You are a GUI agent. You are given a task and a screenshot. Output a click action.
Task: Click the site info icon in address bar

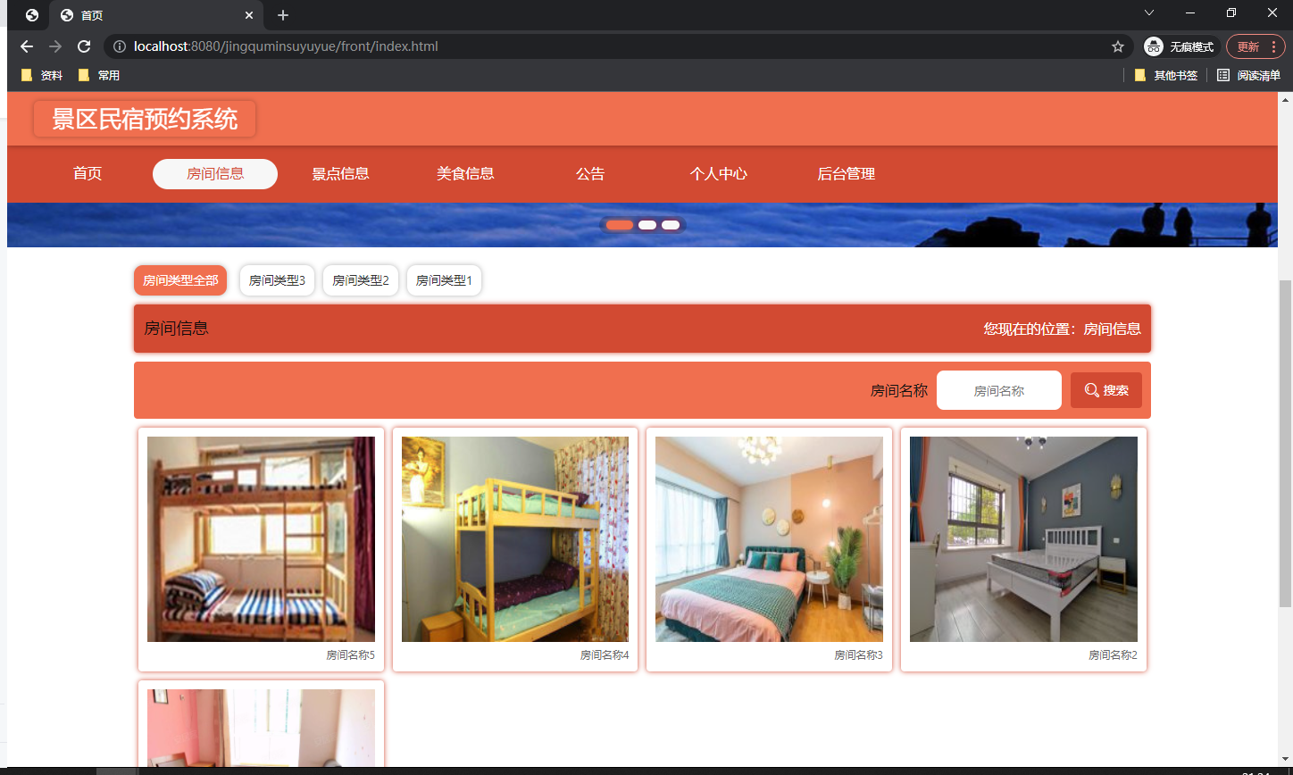120,46
